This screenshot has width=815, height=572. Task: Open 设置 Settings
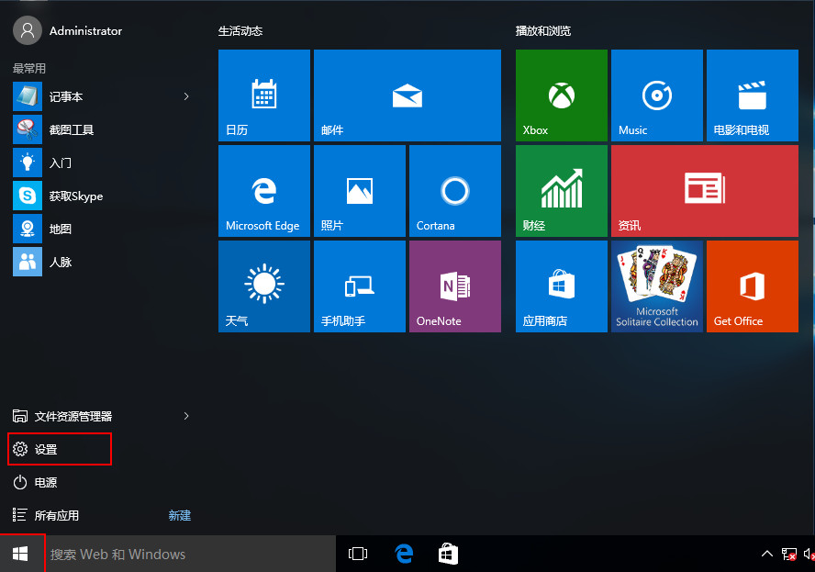click(x=44, y=449)
